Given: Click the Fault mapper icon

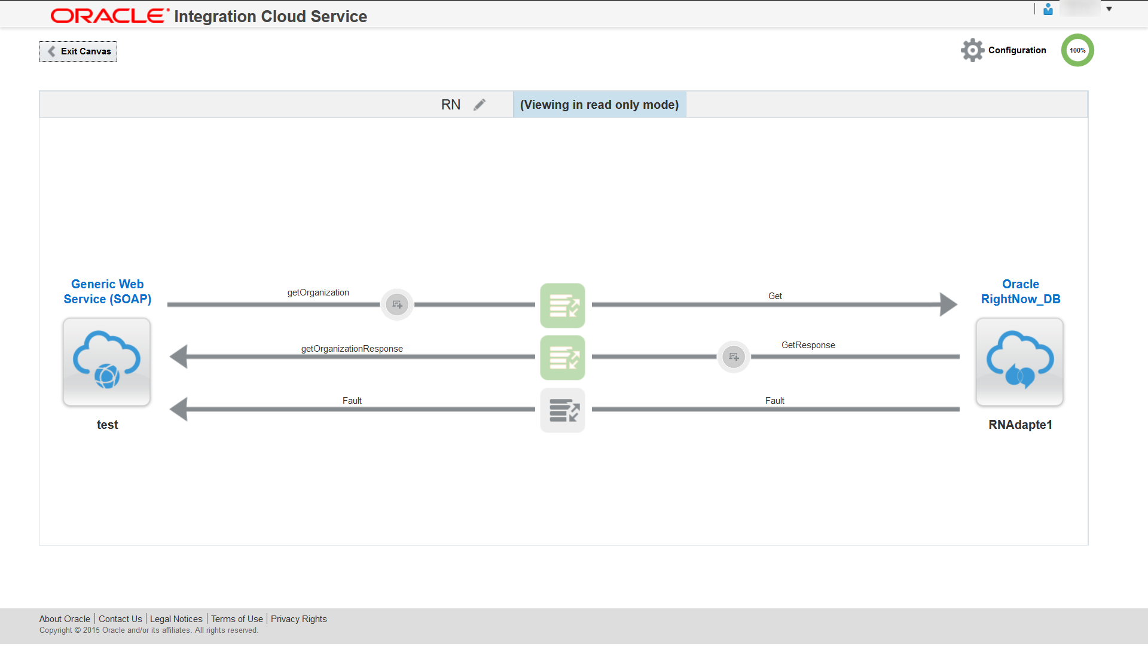Looking at the screenshot, I should point(562,410).
